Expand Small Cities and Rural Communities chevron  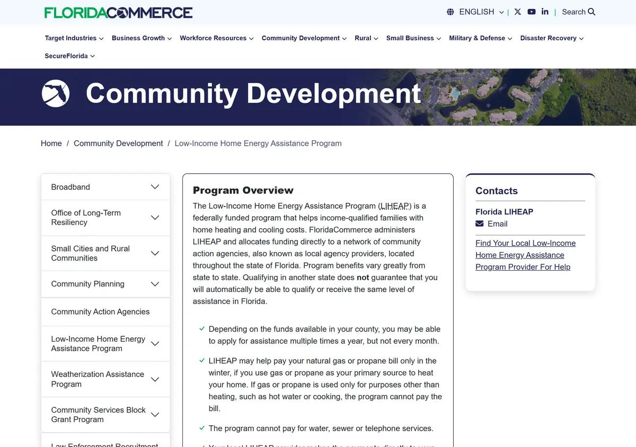pos(155,253)
